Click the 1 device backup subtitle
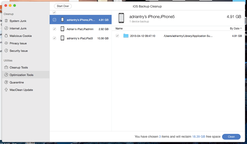This screenshot has width=247, height=144. (x=139, y=21)
